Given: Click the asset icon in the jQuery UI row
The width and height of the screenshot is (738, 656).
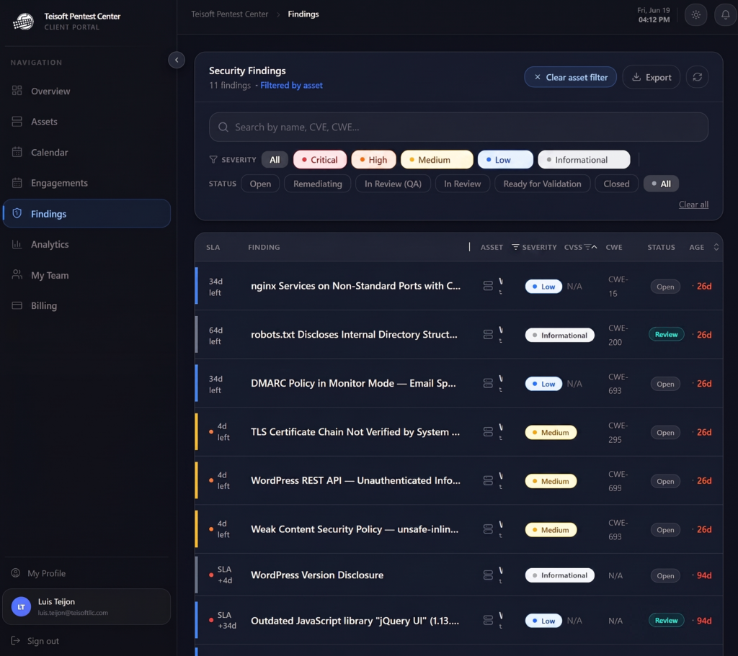Looking at the screenshot, I should (x=488, y=621).
